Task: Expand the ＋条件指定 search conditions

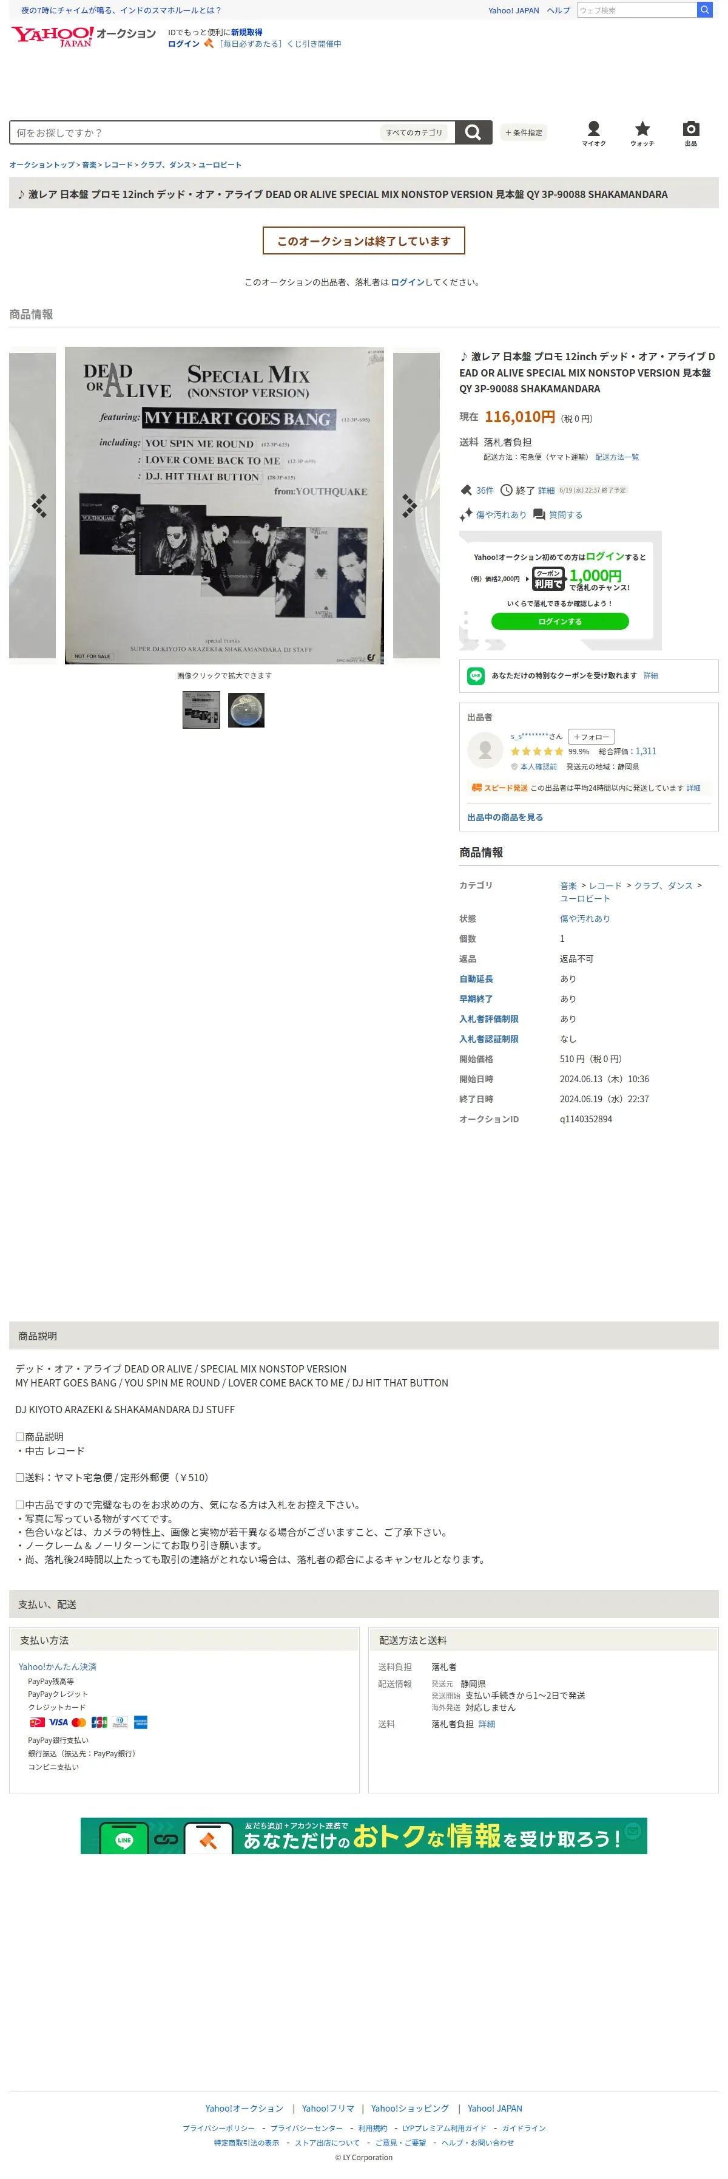Action: point(524,133)
